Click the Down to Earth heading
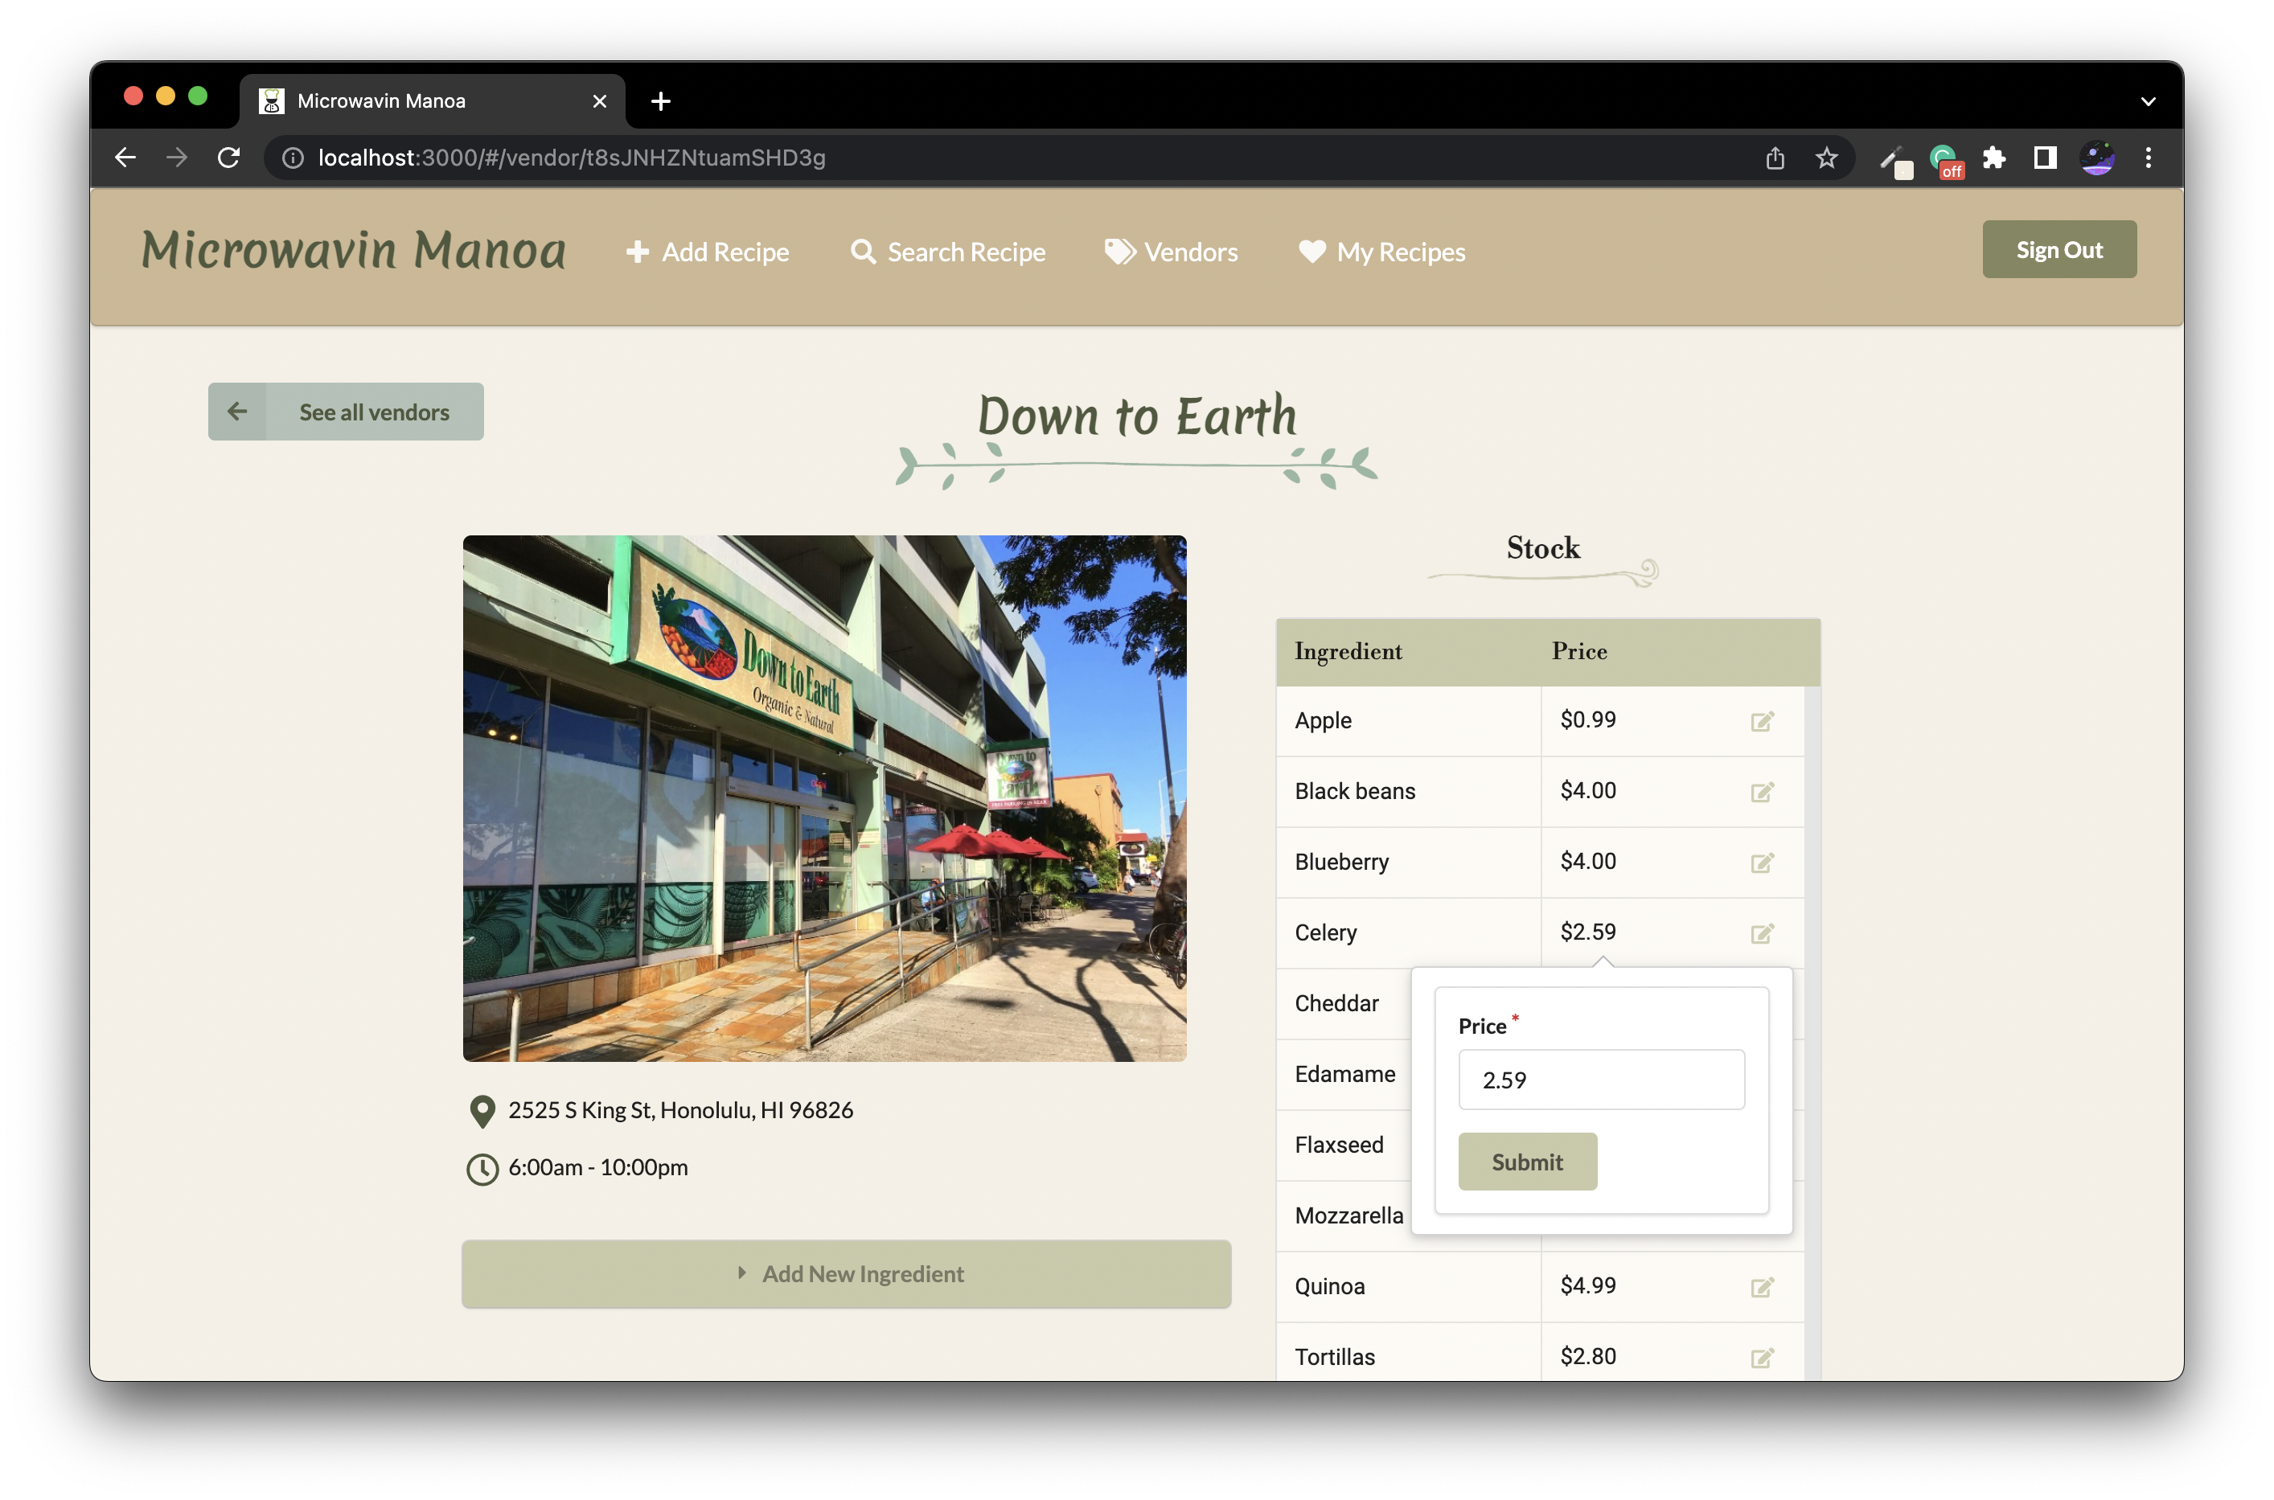The image size is (2274, 1500). coord(1138,416)
